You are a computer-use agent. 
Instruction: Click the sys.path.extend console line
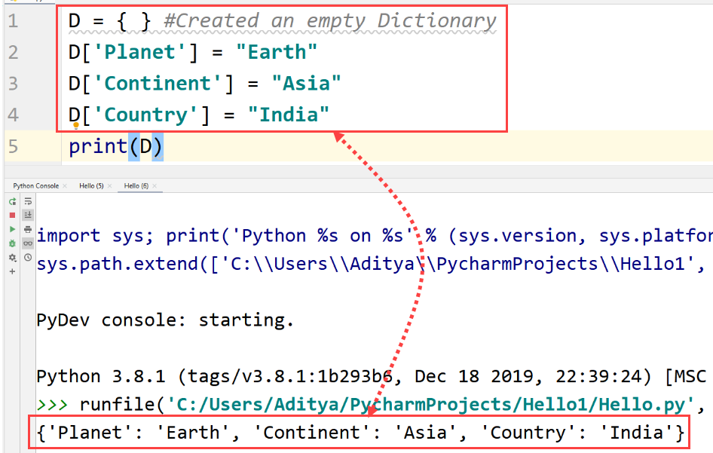[371, 265]
